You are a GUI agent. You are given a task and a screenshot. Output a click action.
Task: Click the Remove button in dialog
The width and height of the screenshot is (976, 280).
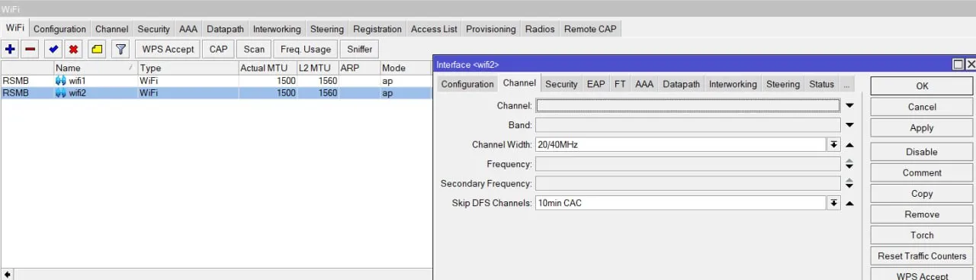[x=922, y=214]
